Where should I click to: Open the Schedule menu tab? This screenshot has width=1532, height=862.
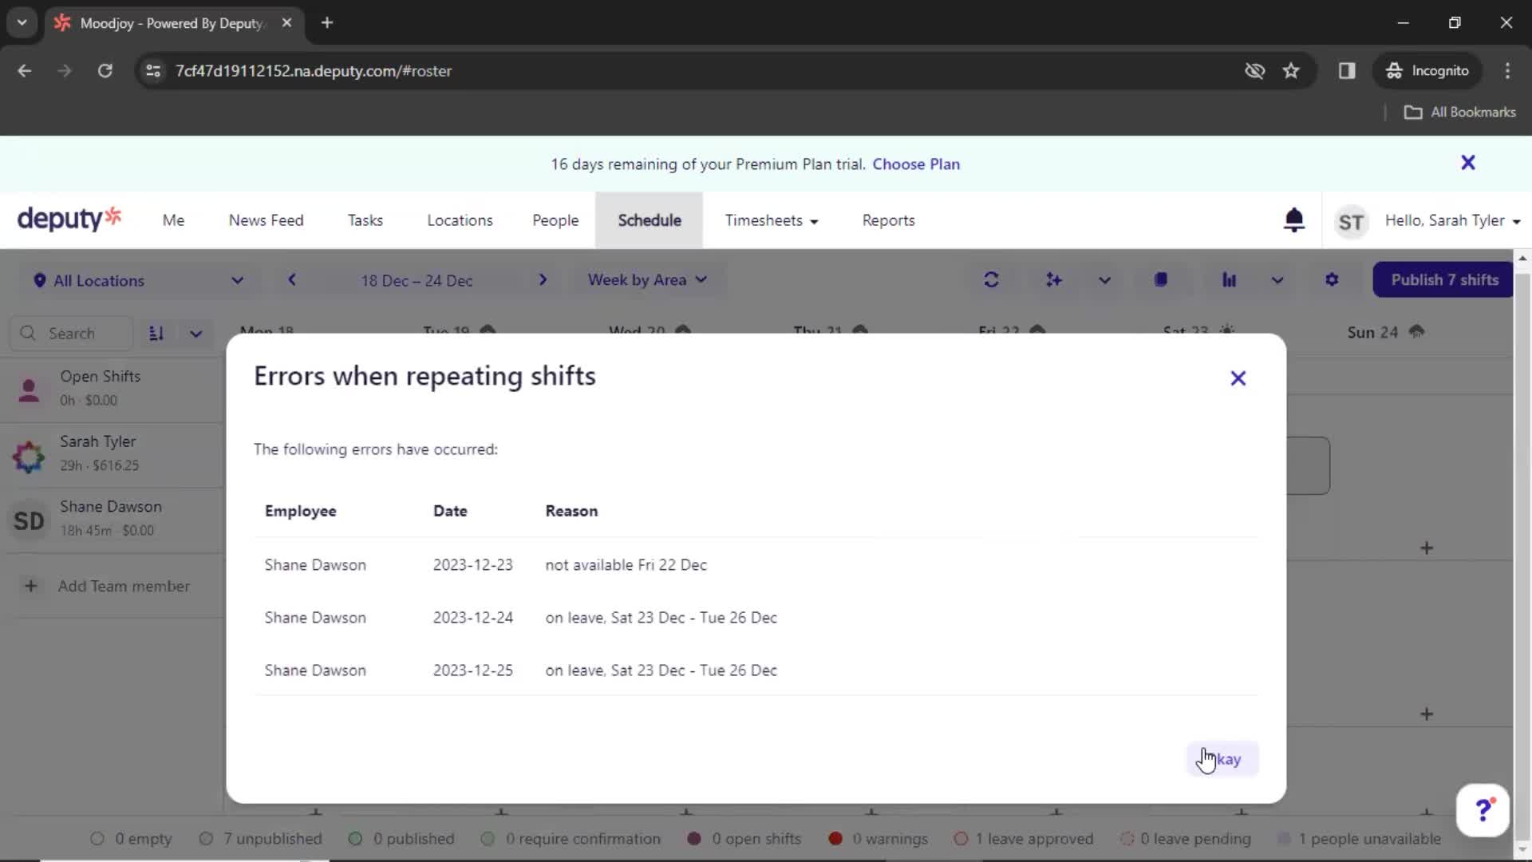648,220
